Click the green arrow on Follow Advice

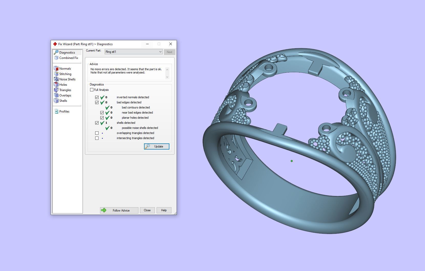tap(104, 210)
